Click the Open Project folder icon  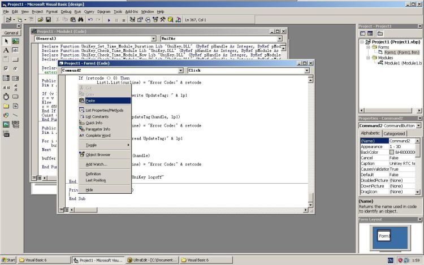click(x=40, y=20)
